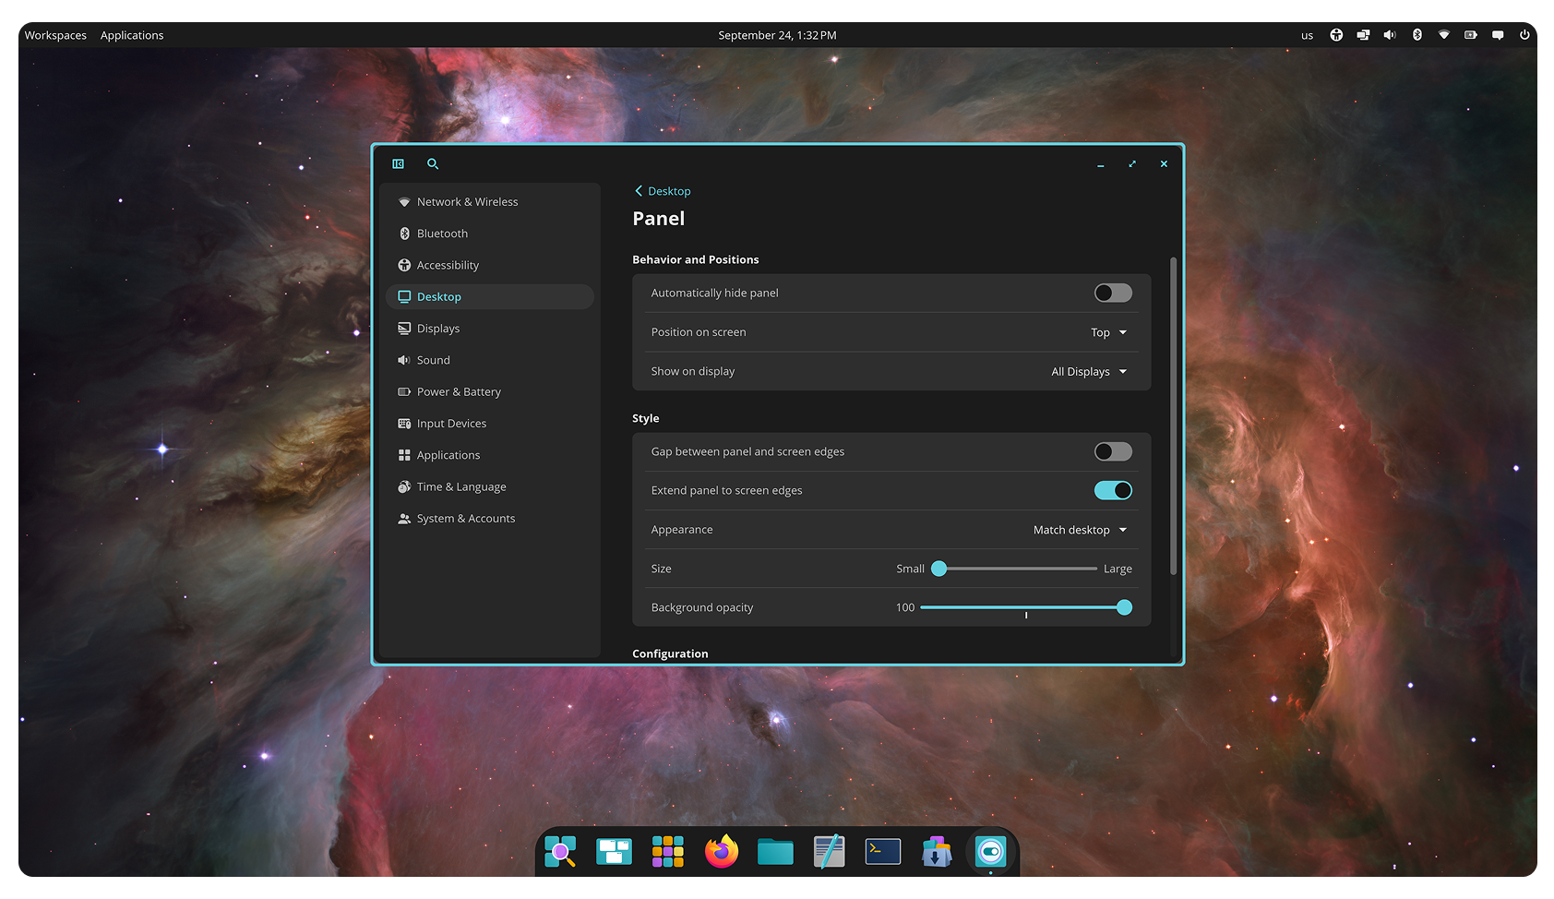This screenshot has width=1554, height=899.
Task: Select Power & Battery settings category
Action: pos(458,391)
